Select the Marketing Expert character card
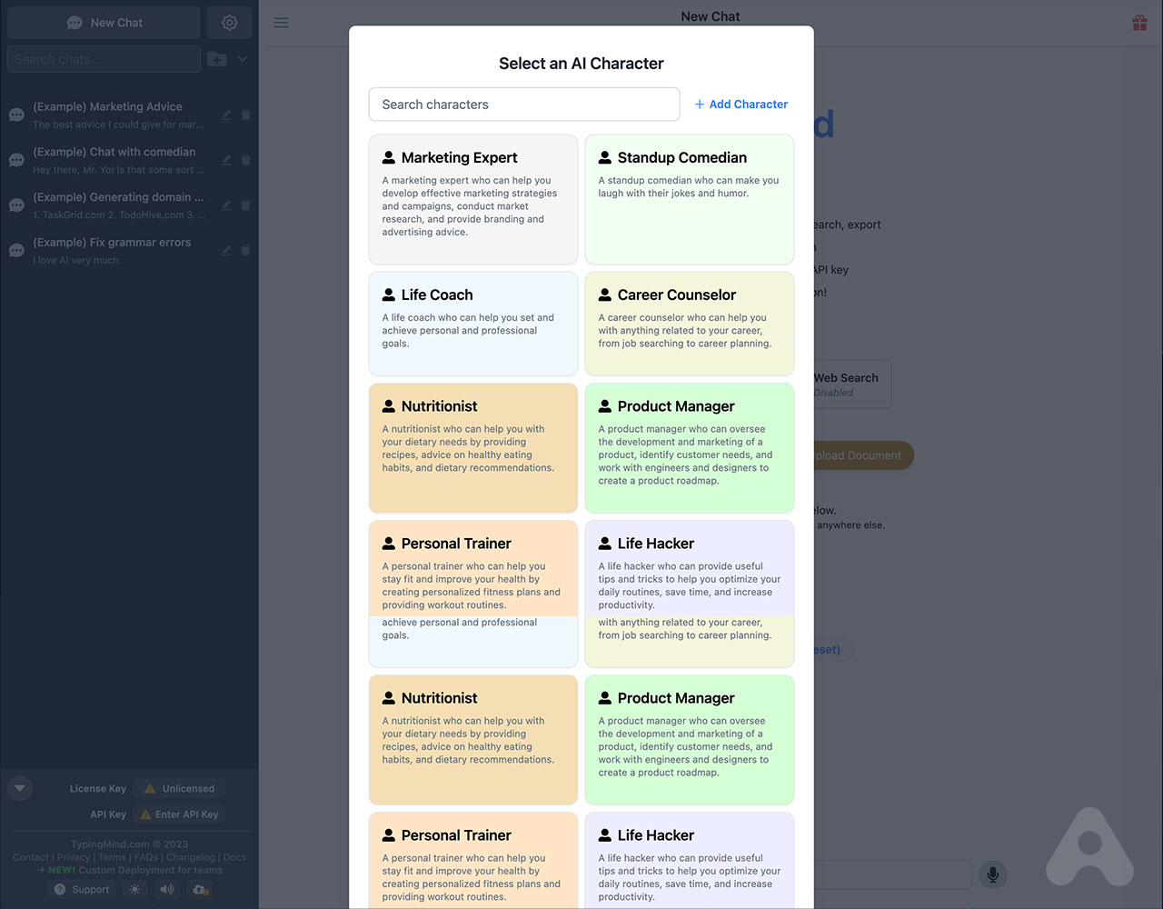Viewport: 1163px width, 909px height. 472,199
